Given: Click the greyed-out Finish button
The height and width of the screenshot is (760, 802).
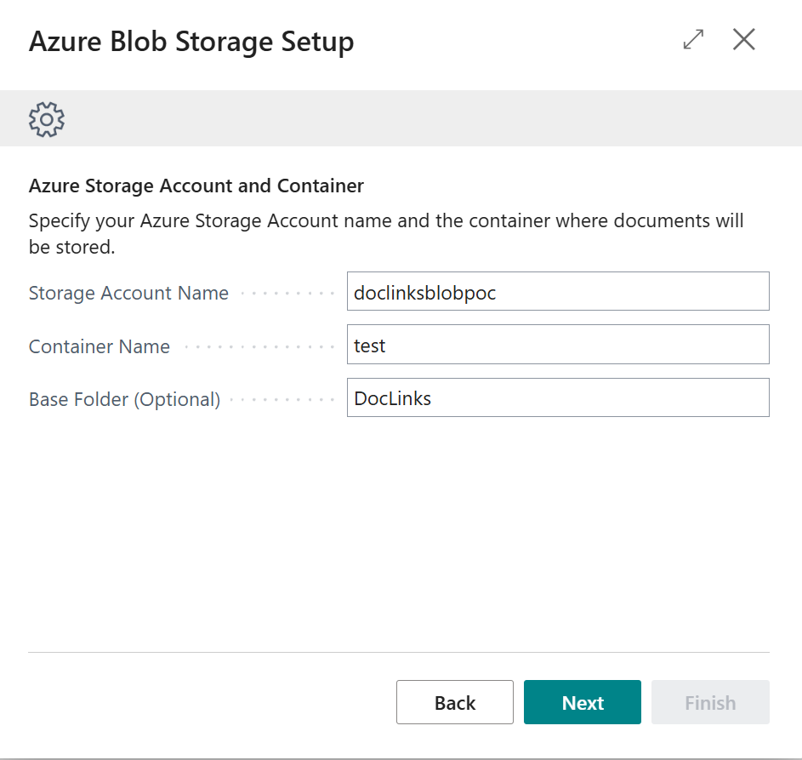Looking at the screenshot, I should [709, 702].
